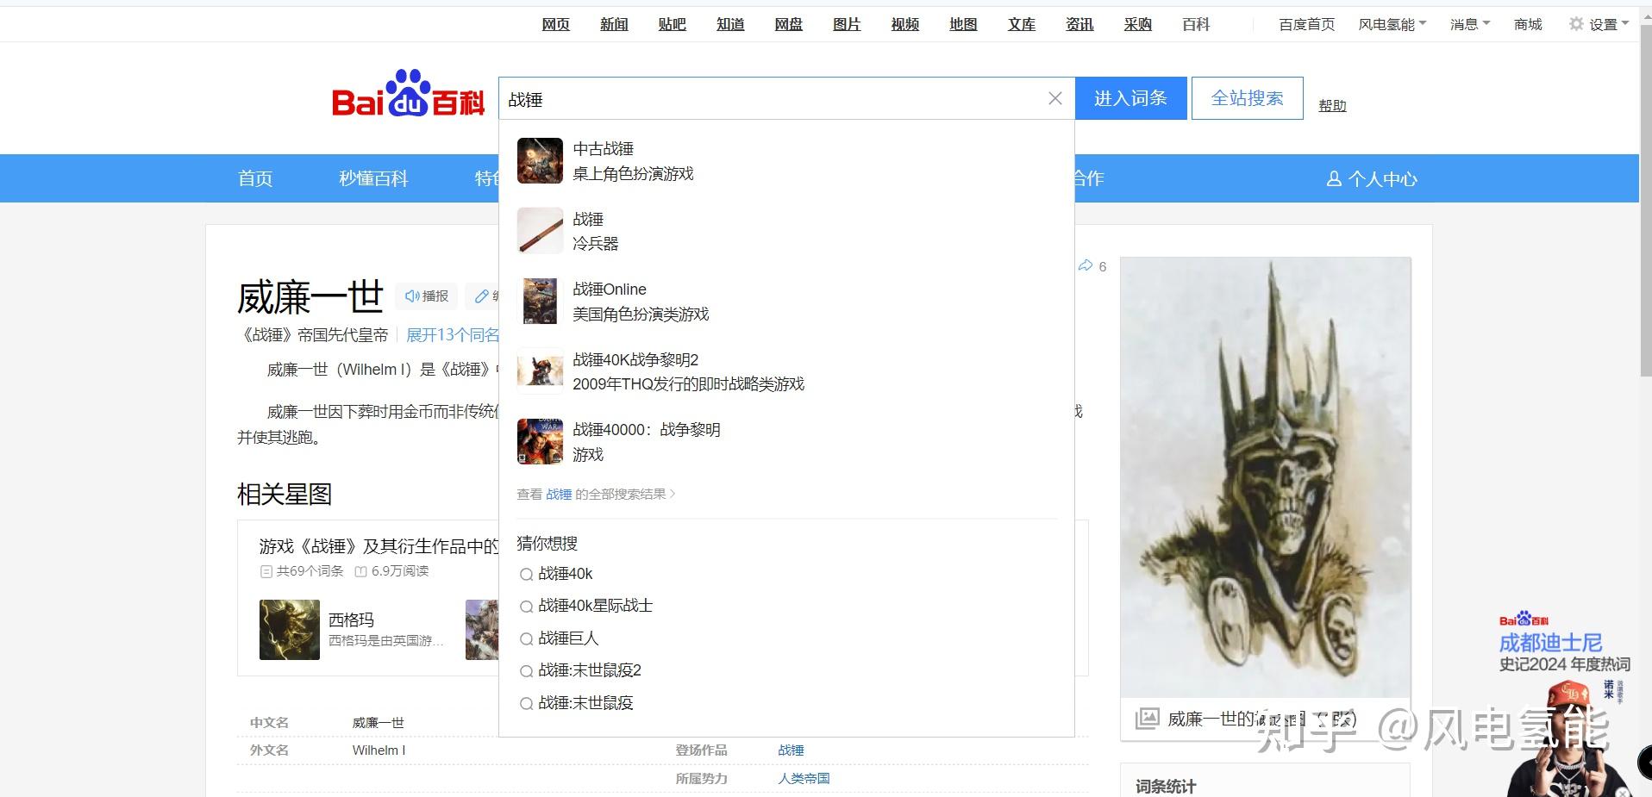1652x797 pixels.
Task: Go to the 秒懂百科 tab
Action: (x=373, y=178)
